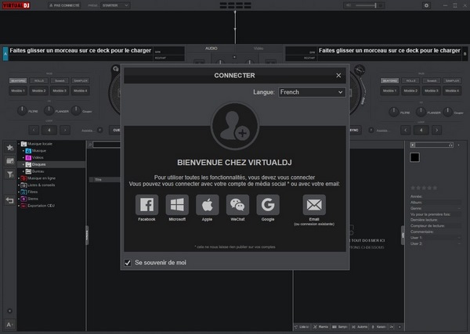Expand the 'Filtres' tree node

(x=19, y=192)
